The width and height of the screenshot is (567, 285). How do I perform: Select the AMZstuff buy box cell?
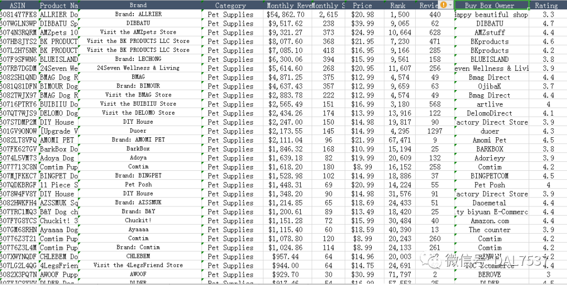coord(491,32)
